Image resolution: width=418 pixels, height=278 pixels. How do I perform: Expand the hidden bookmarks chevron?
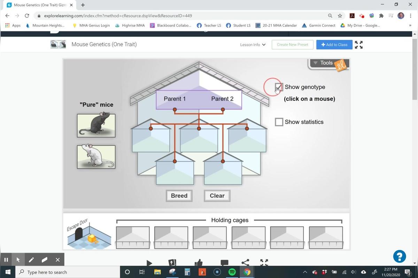(x=410, y=25)
